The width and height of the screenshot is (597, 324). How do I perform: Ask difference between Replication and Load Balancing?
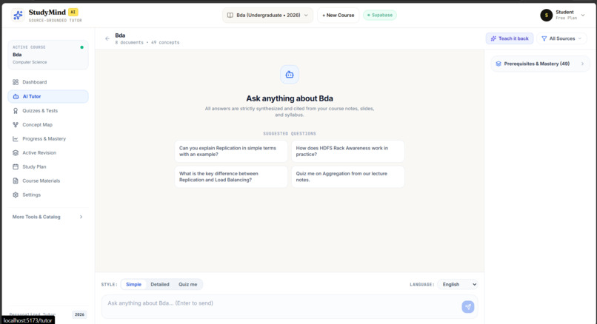[231, 177]
